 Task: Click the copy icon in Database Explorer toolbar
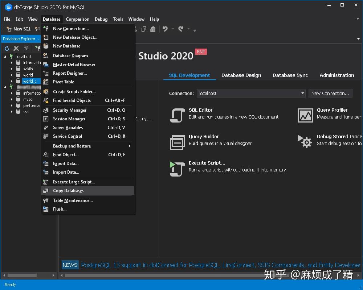point(25,48)
